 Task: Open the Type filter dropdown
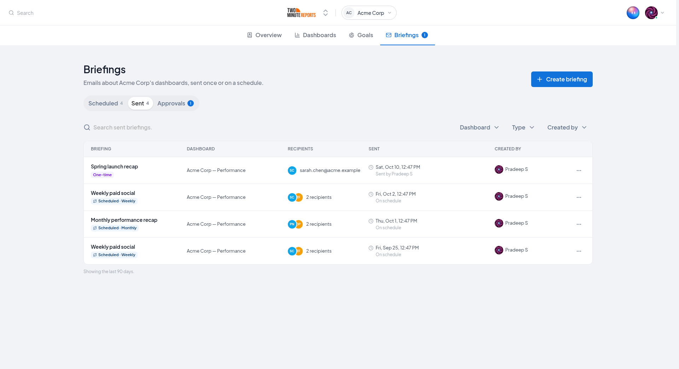[x=523, y=127]
